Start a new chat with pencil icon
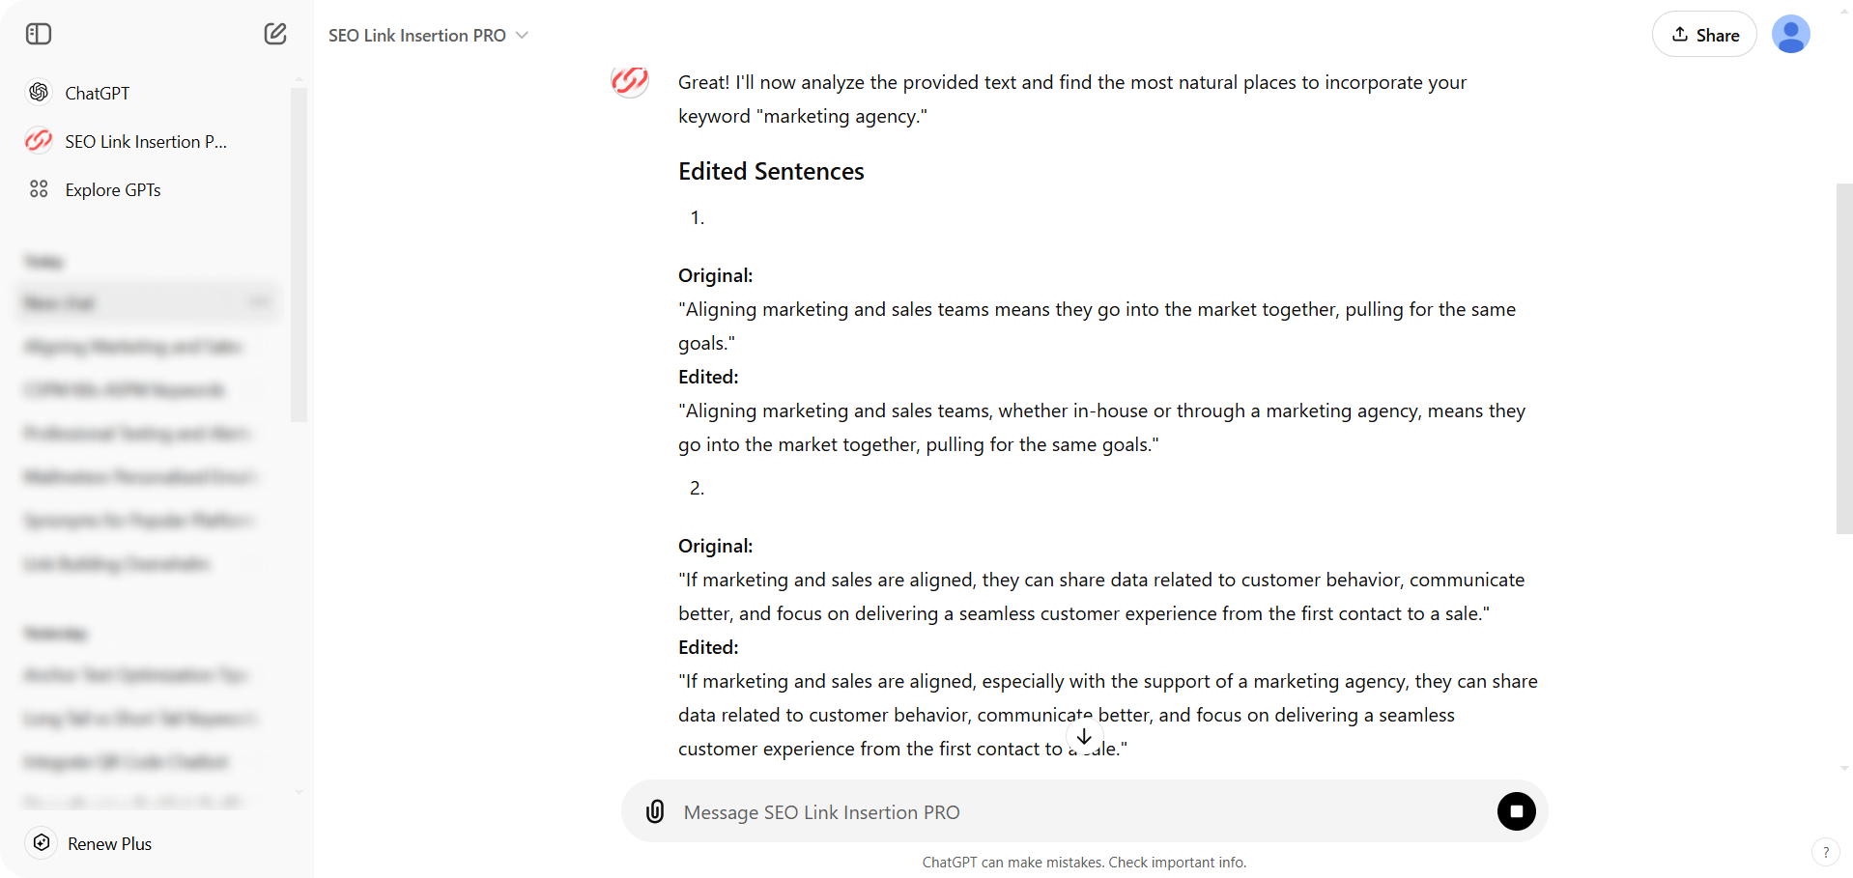This screenshot has height=878, width=1853. [x=275, y=35]
